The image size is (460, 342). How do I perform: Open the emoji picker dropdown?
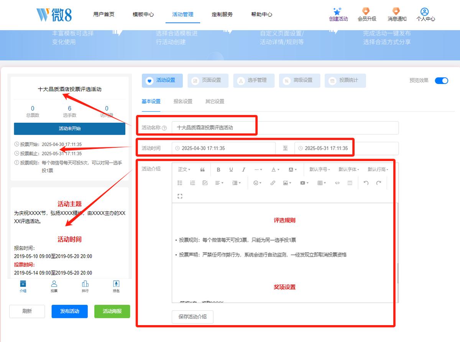(258, 183)
